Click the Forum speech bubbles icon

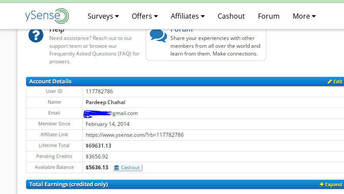click(158, 36)
